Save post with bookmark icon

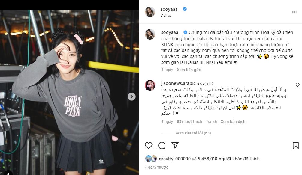(x=295, y=145)
